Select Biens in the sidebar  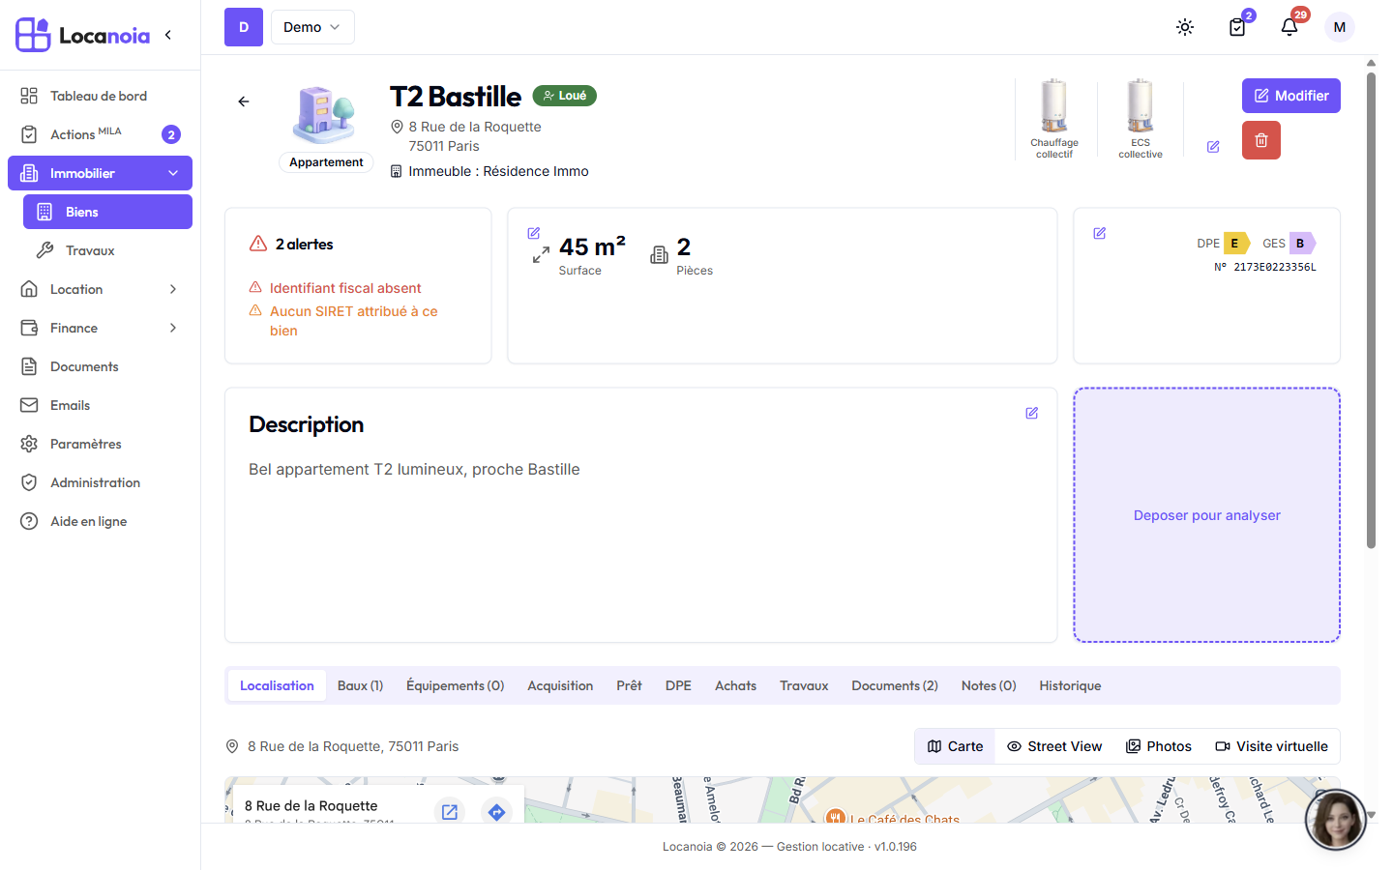click(x=107, y=212)
